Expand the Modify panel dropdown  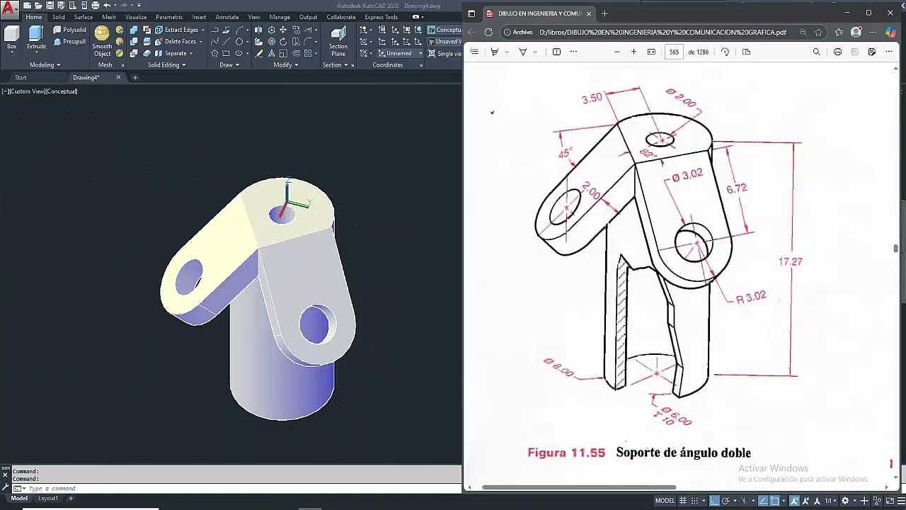click(286, 65)
